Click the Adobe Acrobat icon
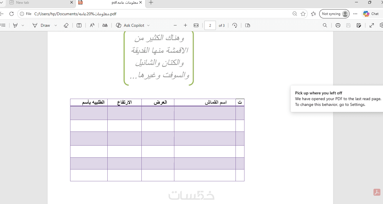Screen dimensions: 383x204 pyautogui.click(x=377, y=192)
